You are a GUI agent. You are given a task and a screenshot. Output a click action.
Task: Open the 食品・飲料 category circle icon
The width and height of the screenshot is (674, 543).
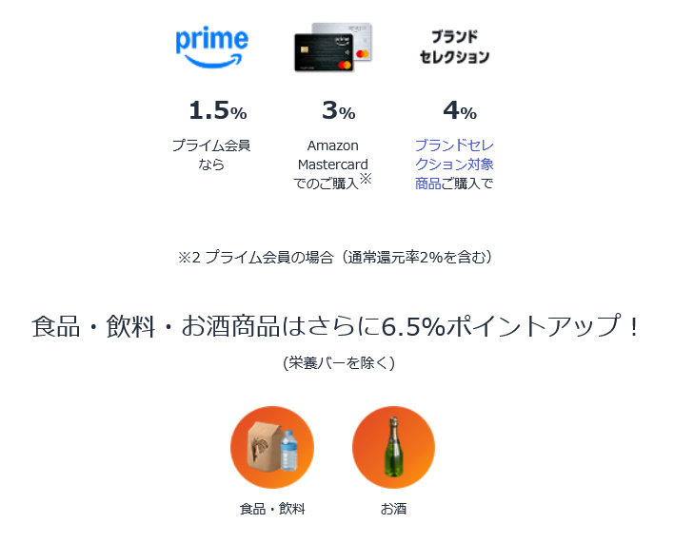[x=271, y=446]
